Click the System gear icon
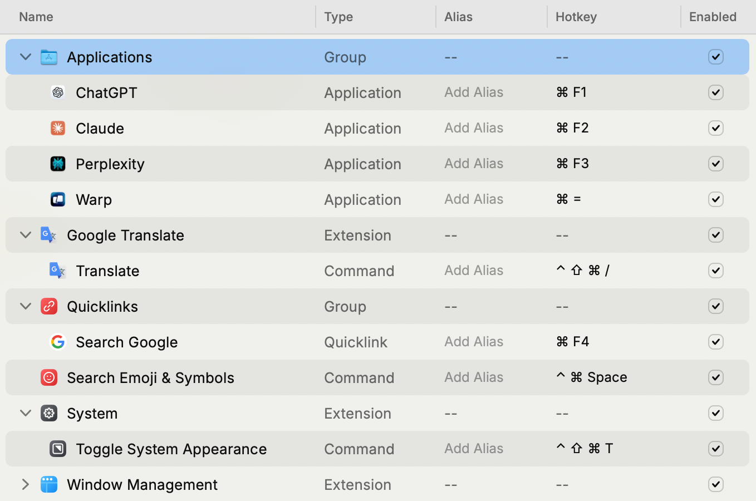The height and width of the screenshot is (501, 756). [x=49, y=413]
